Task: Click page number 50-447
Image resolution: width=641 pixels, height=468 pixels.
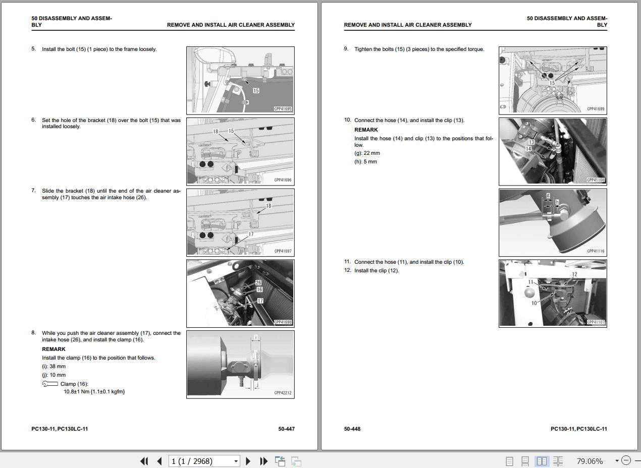Action: pos(286,429)
